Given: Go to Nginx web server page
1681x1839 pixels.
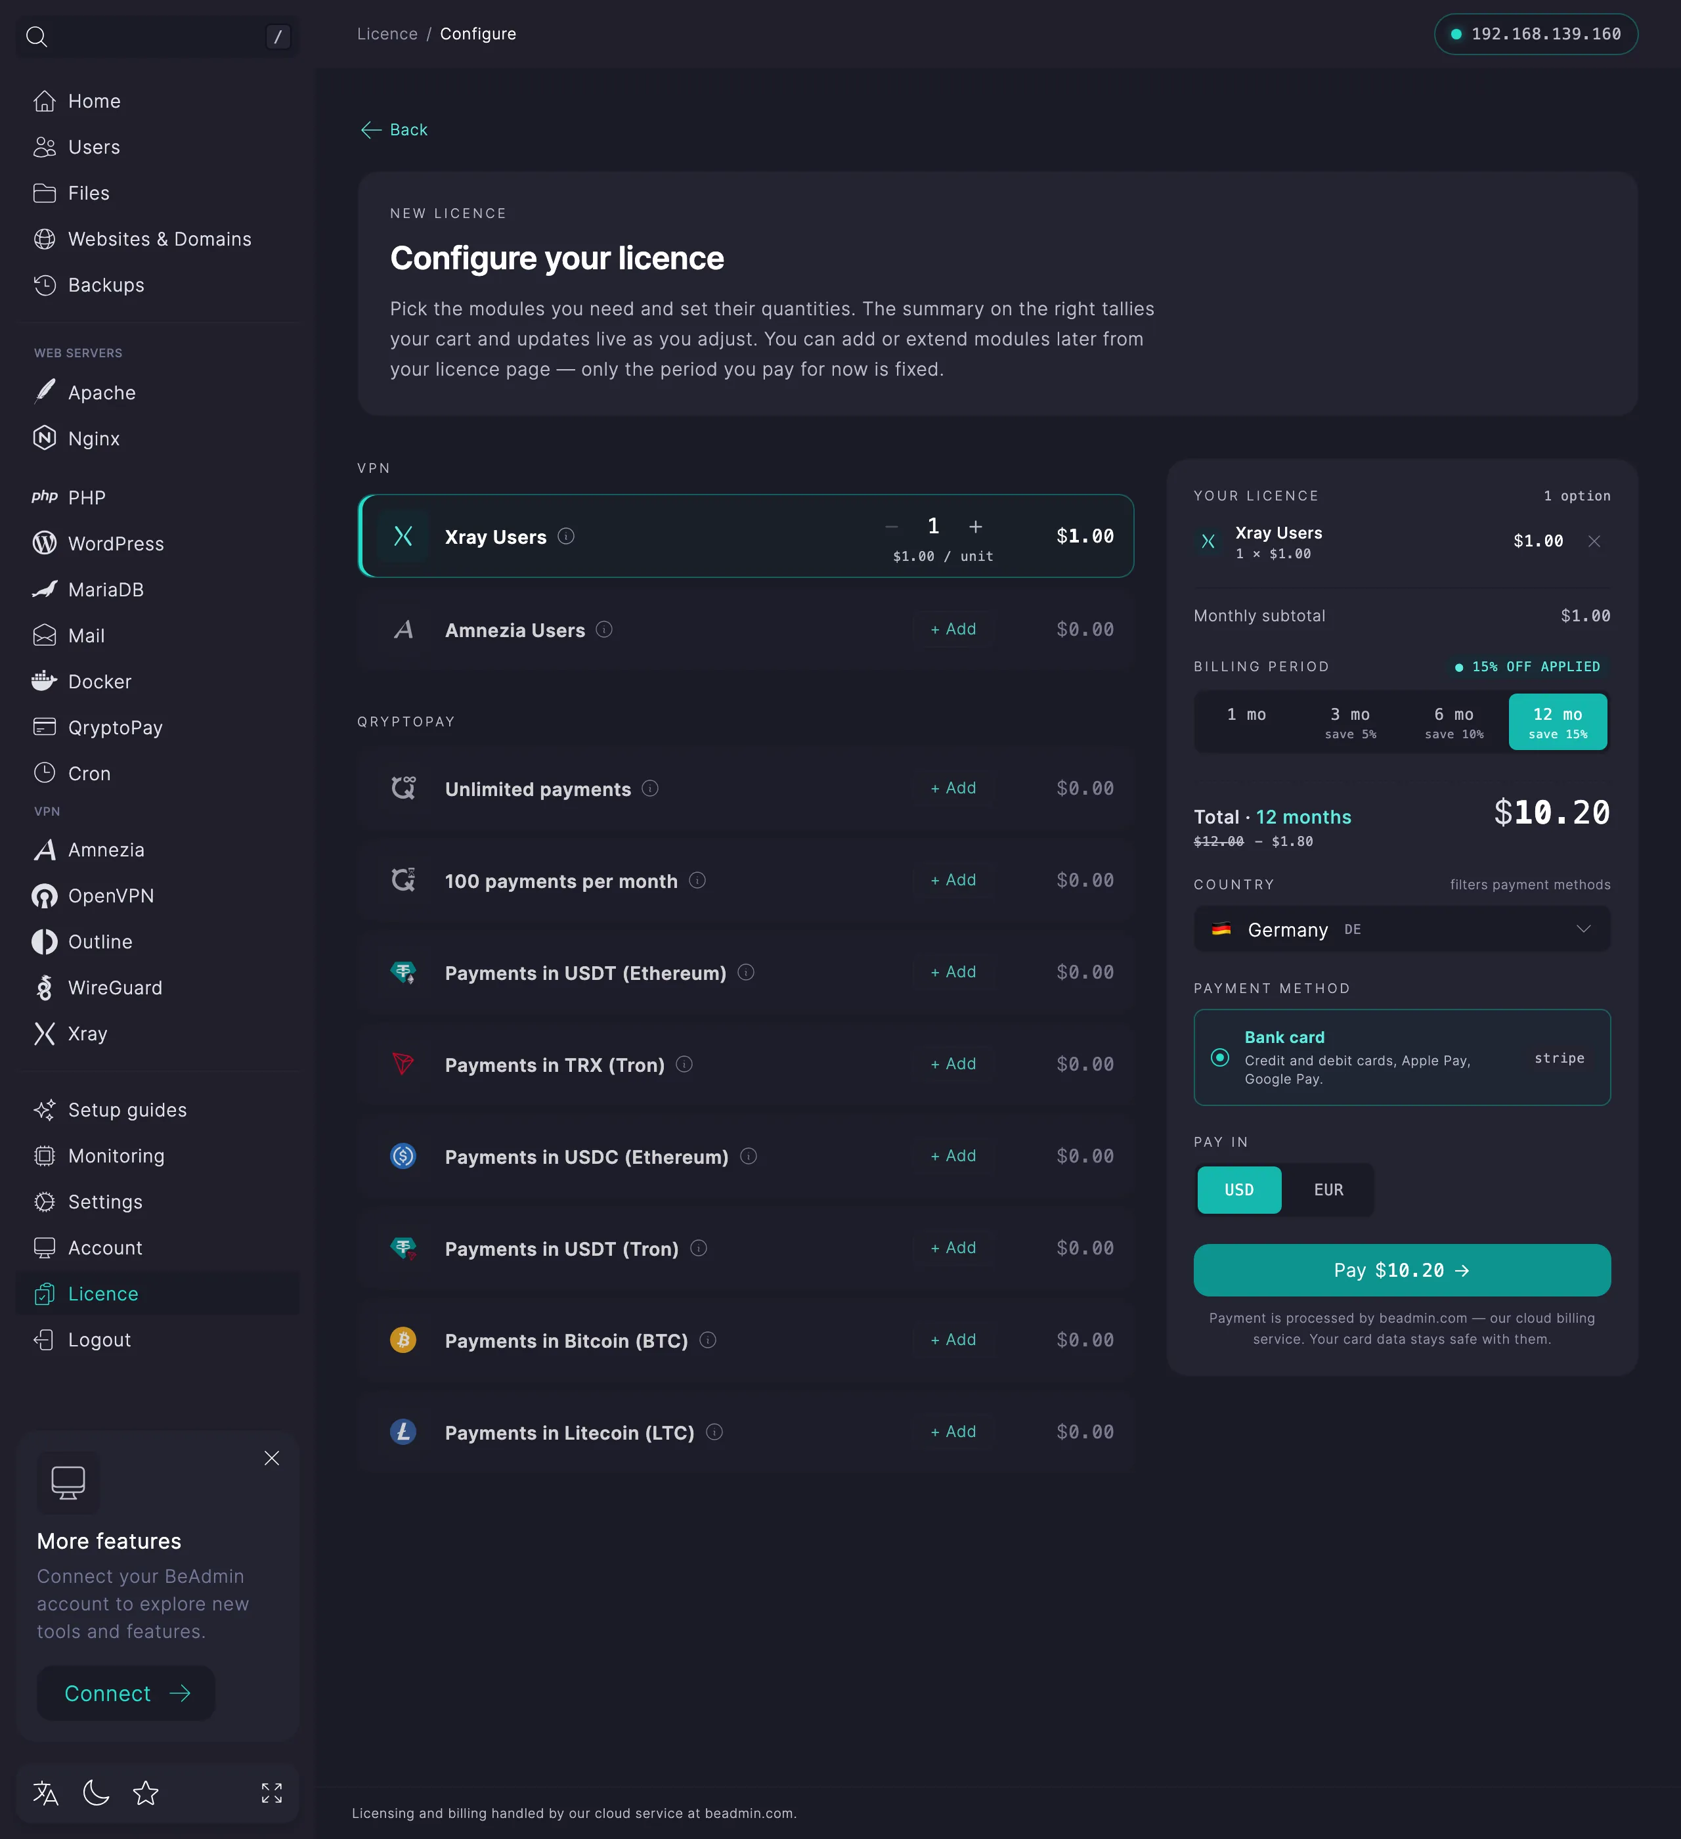Looking at the screenshot, I should click(x=158, y=439).
